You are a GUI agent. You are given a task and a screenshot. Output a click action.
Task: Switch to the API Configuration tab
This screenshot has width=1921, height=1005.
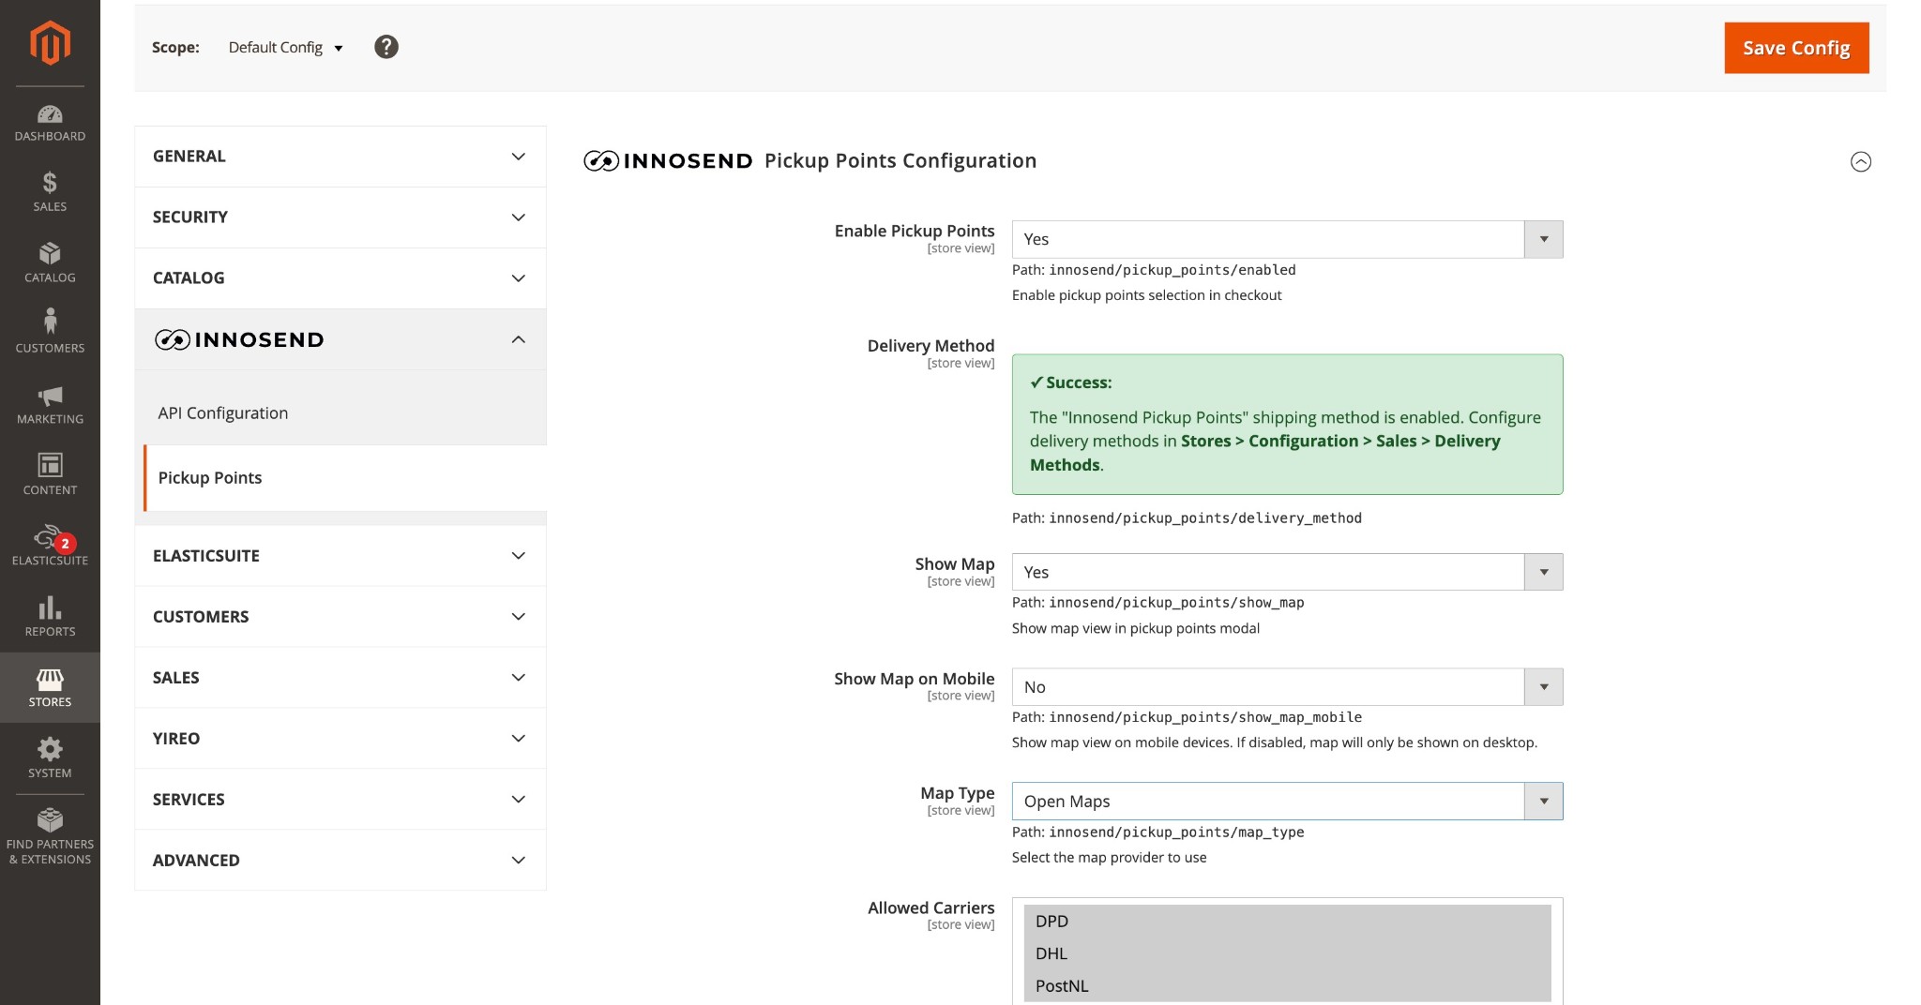click(222, 412)
